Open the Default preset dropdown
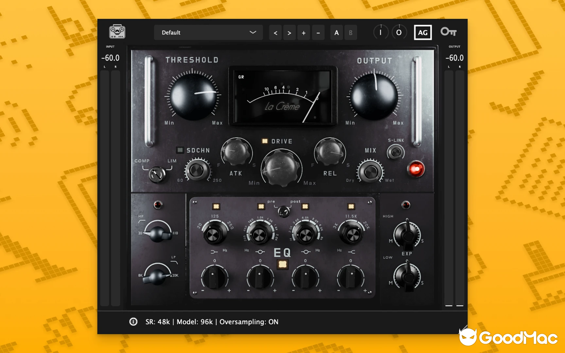Viewport: 565px width, 353px height. click(x=208, y=32)
